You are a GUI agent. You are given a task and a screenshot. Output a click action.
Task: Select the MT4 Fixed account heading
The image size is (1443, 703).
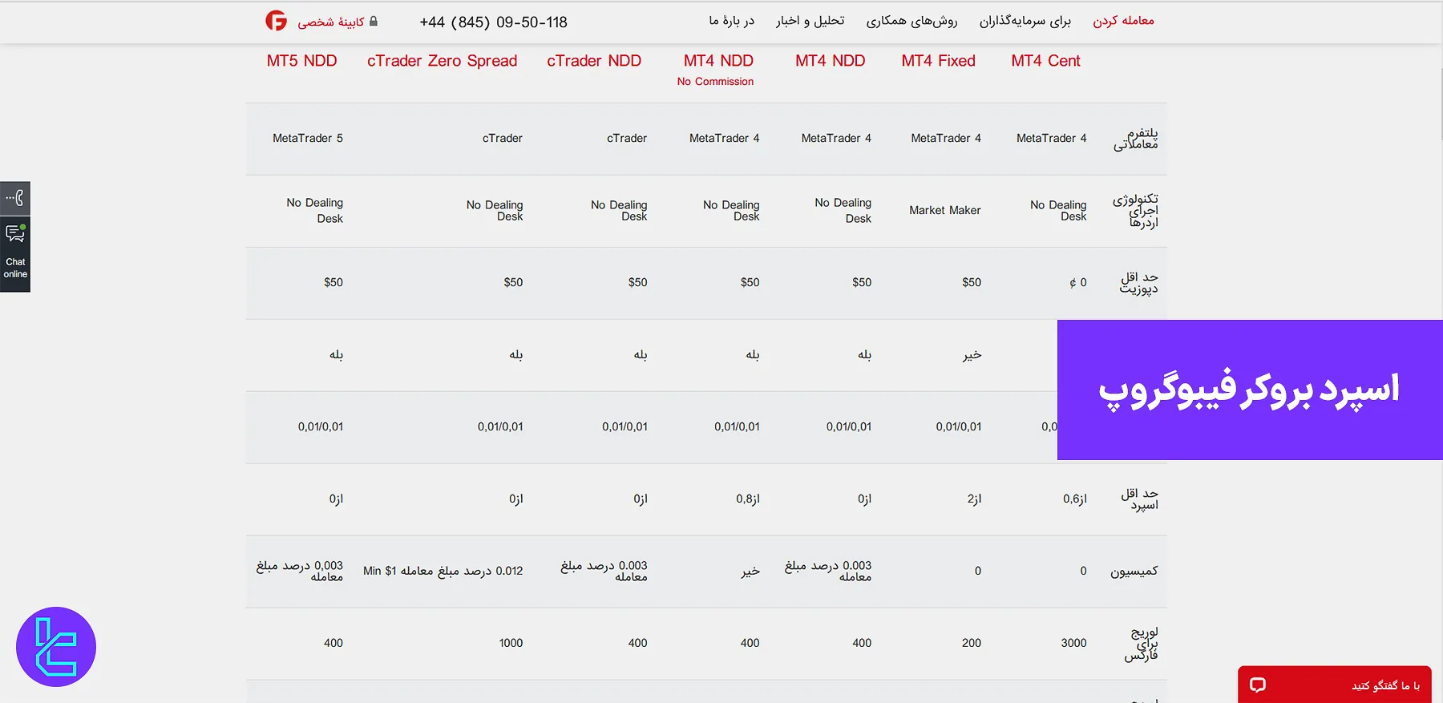click(938, 61)
